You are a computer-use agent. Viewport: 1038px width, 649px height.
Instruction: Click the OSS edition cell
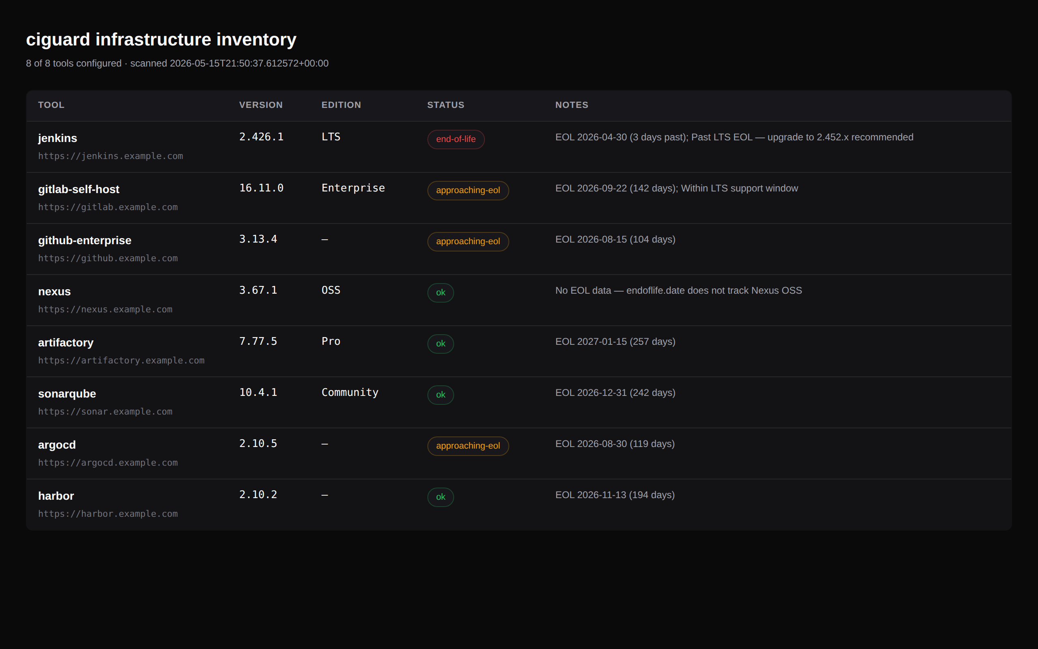pyautogui.click(x=331, y=290)
